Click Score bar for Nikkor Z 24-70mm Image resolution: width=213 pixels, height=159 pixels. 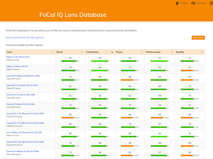pos(70,61)
